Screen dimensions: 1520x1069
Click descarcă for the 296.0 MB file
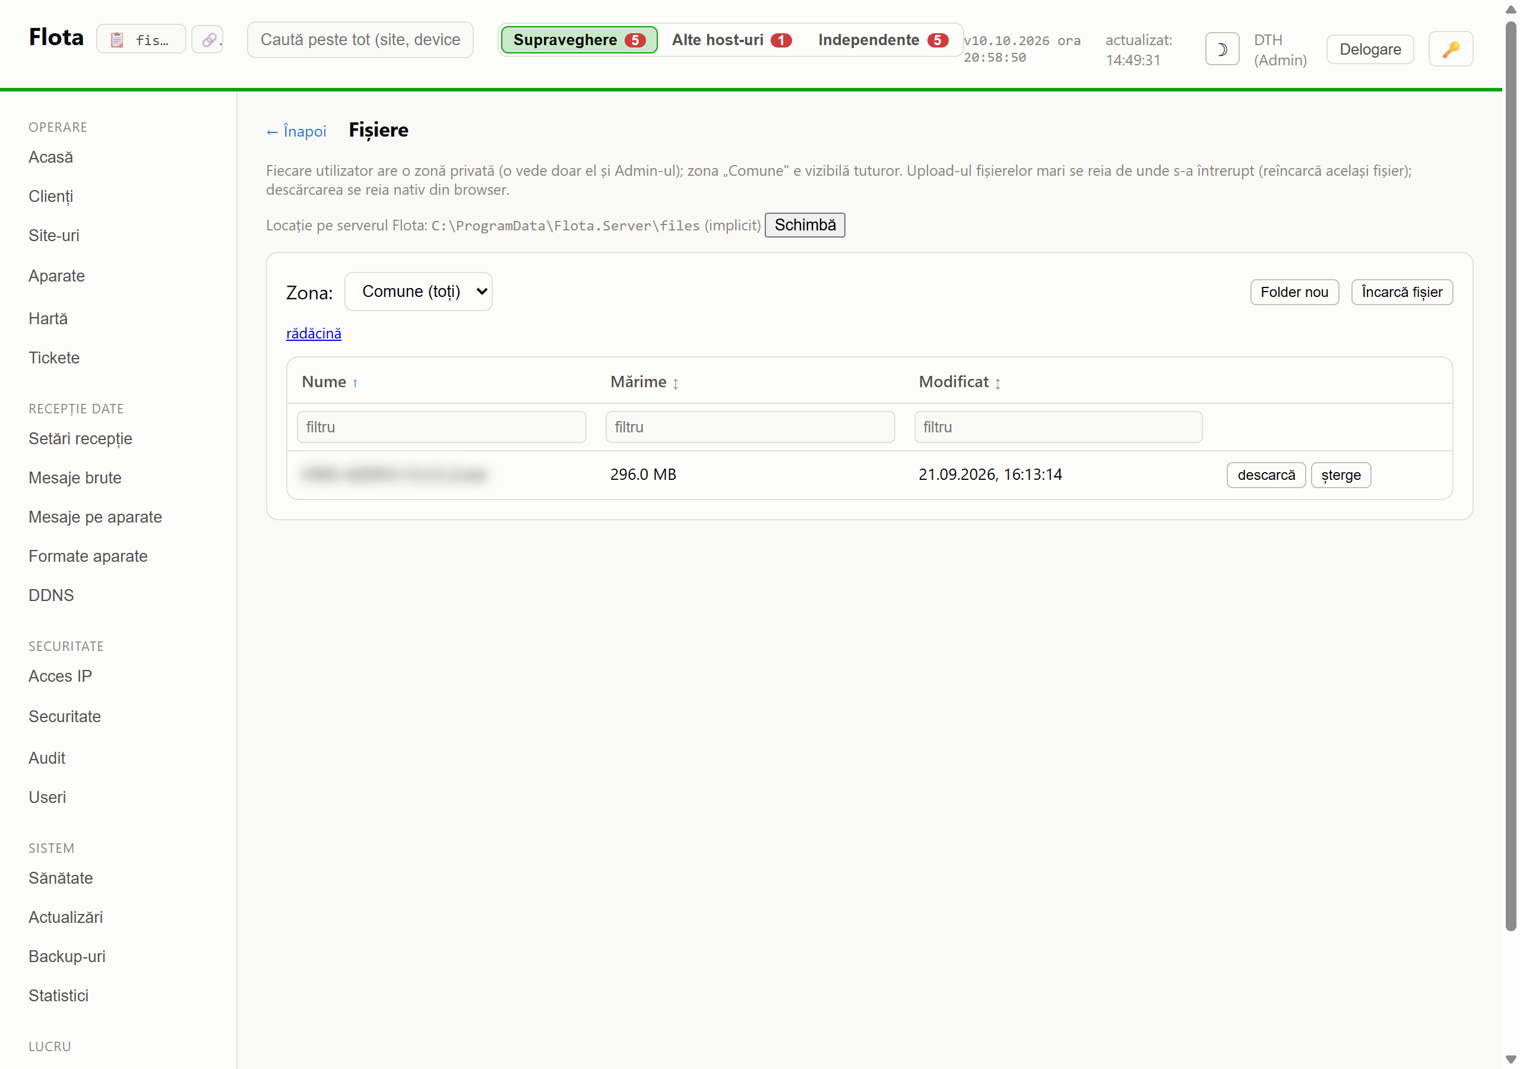point(1265,475)
